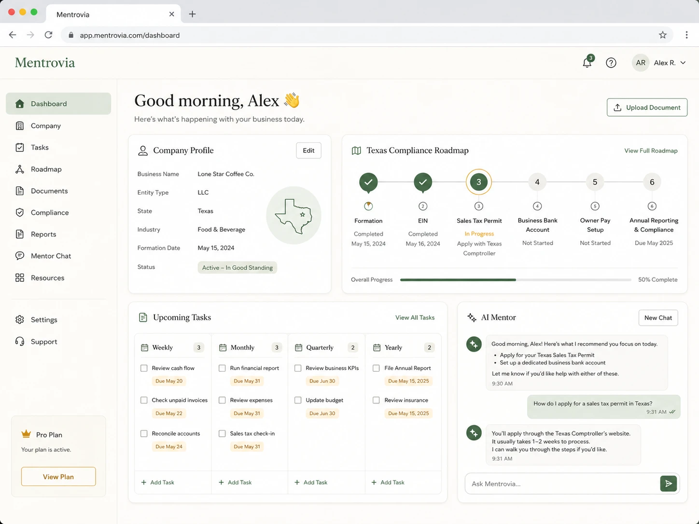
Task: Click the Company building icon in sidebar
Action: click(20, 126)
